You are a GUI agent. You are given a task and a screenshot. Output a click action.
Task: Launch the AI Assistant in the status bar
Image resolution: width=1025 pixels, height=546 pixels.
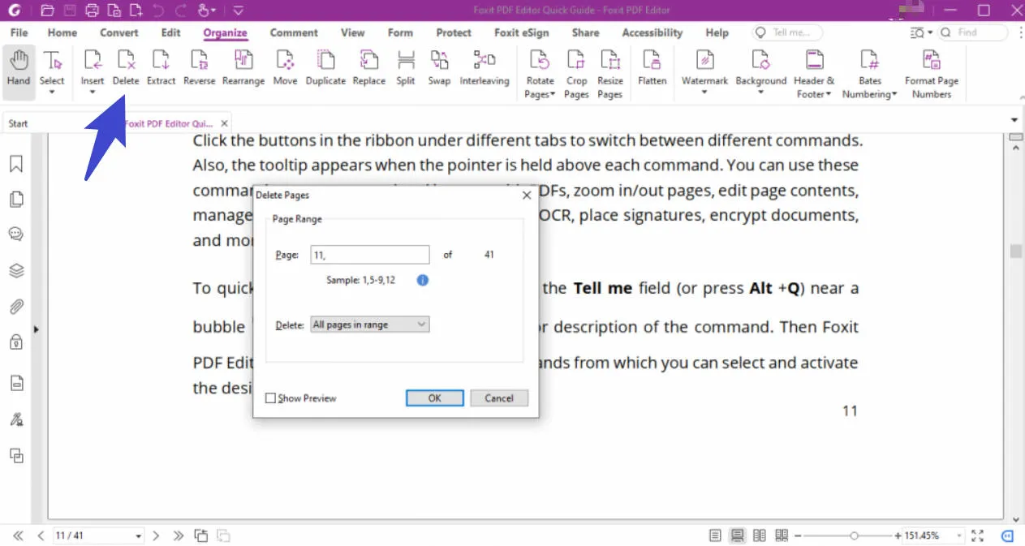1006,535
